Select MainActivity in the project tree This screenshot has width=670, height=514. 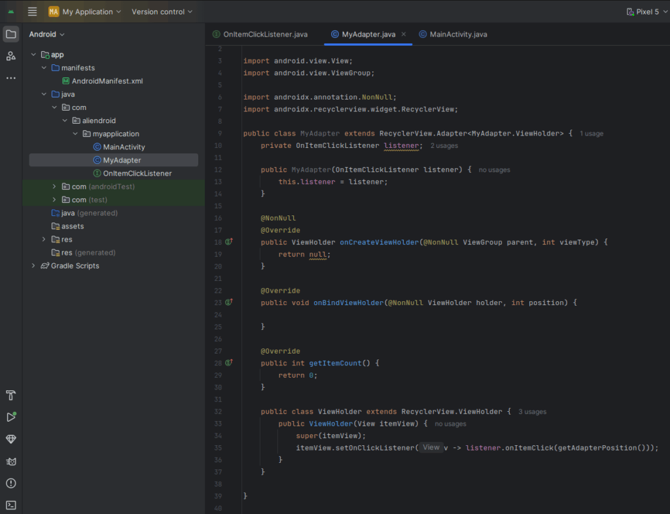tap(119, 147)
